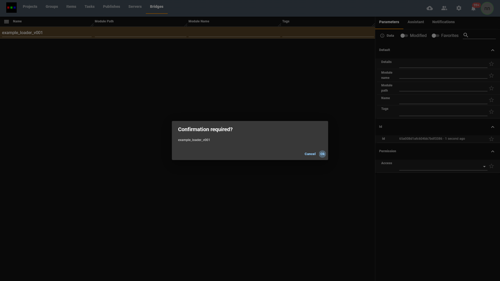
Task: Open the Servers menu item
Action: 135,7
